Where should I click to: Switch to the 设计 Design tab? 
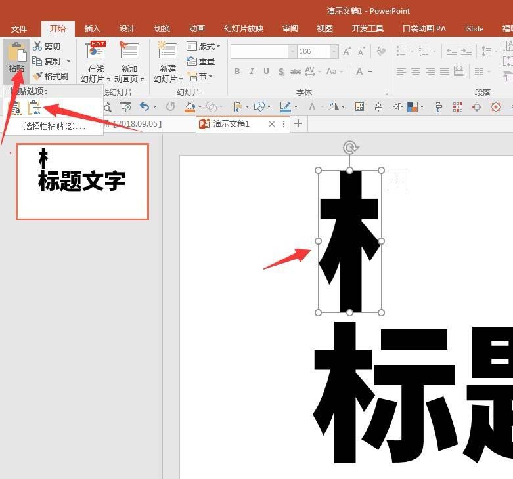coord(127,29)
